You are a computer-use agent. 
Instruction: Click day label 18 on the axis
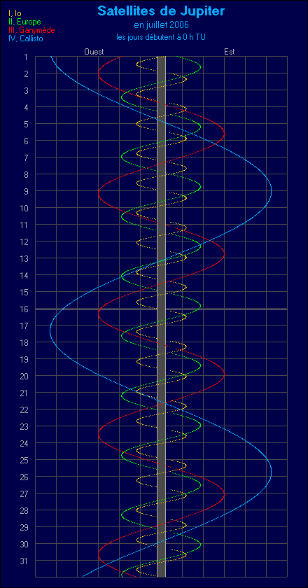[24, 342]
